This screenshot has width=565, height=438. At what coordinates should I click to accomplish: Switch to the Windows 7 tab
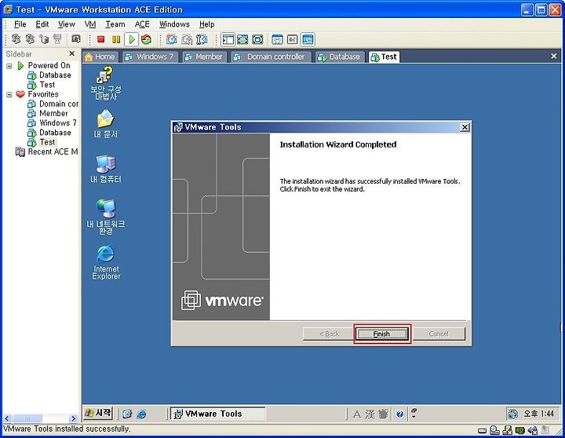pyautogui.click(x=150, y=57)
